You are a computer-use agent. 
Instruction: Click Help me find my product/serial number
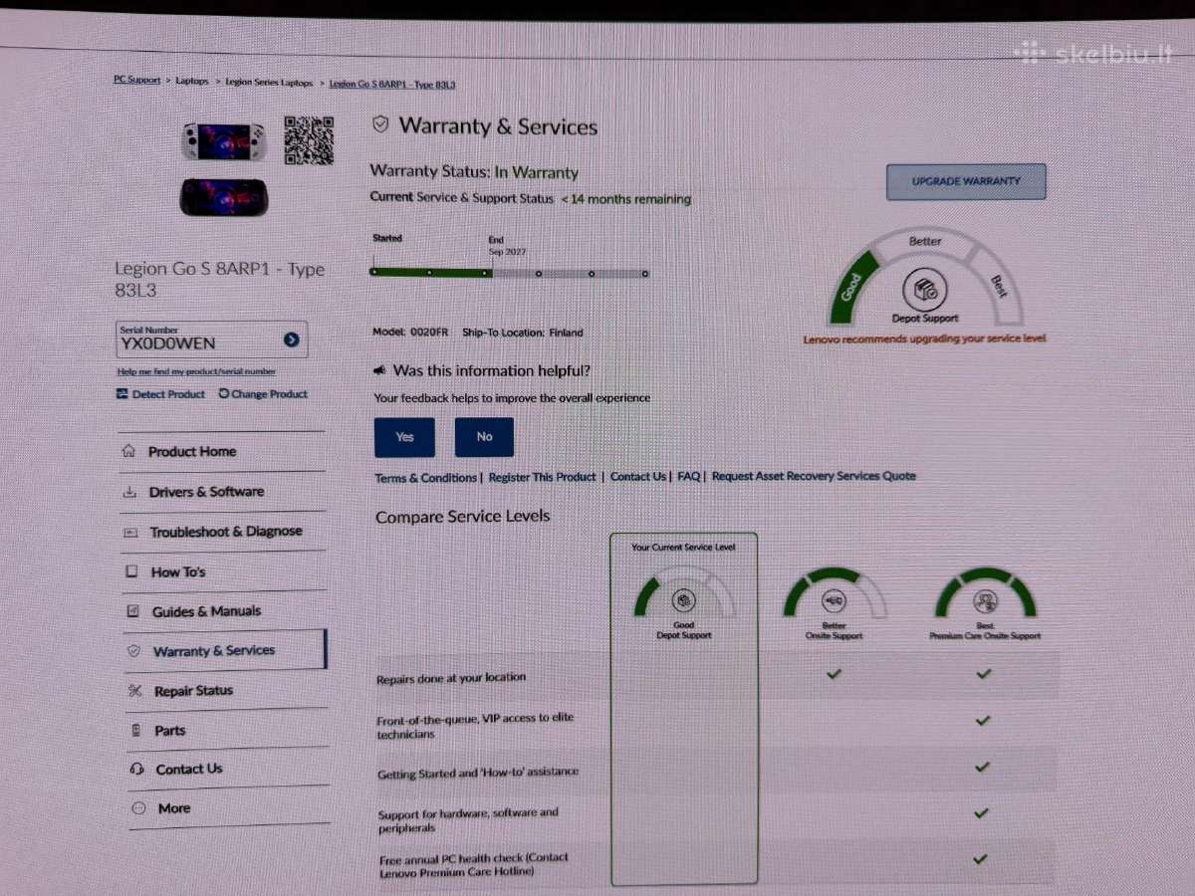click(196, 371)
